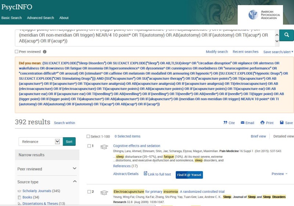
Task: Click the Search within link
Action: pyautogui.click(x=65, y=123)
